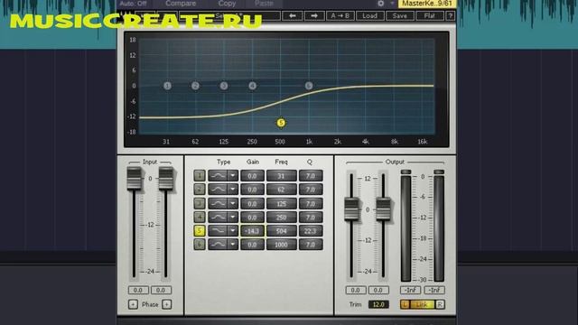Viewport: 578px width, 325px height.
Task: Click the A to B copy button
Action: pyautogui.click(x=340, y=16)
